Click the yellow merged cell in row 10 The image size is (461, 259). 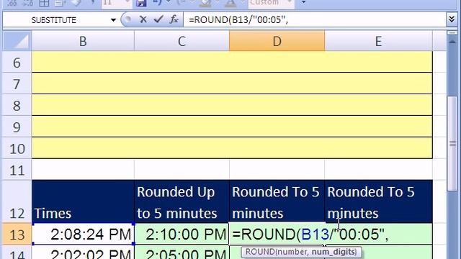pyautogui.click(x=232, y=147)
